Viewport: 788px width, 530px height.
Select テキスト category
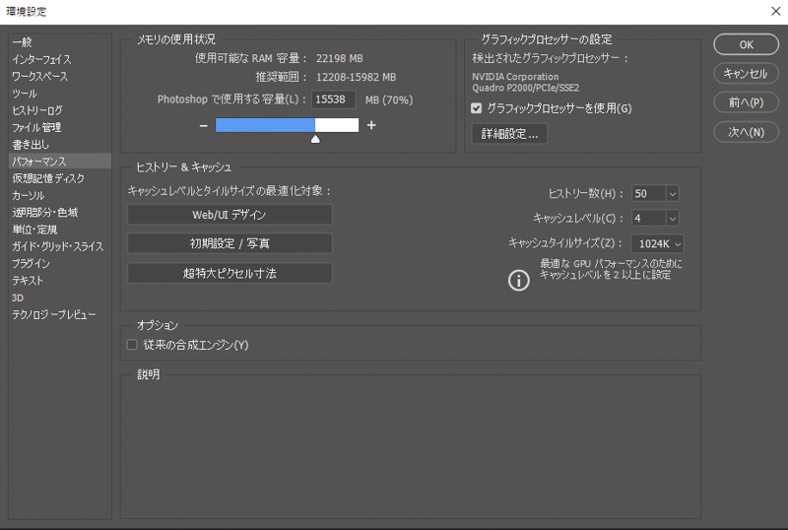[x=60, y=281]
